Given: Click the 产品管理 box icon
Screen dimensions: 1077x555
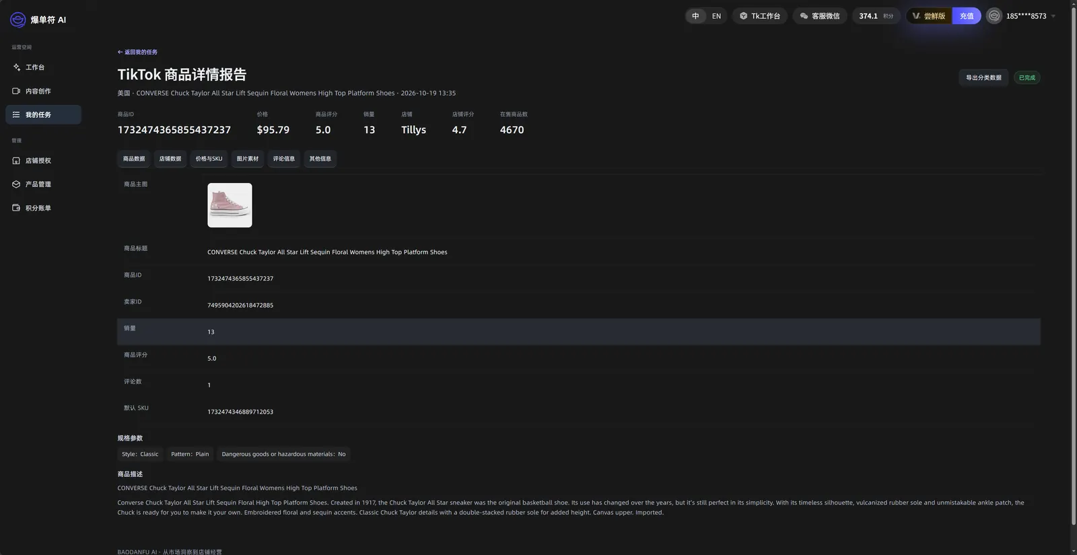Looking at the screenshot, I should tap(16, 184).
